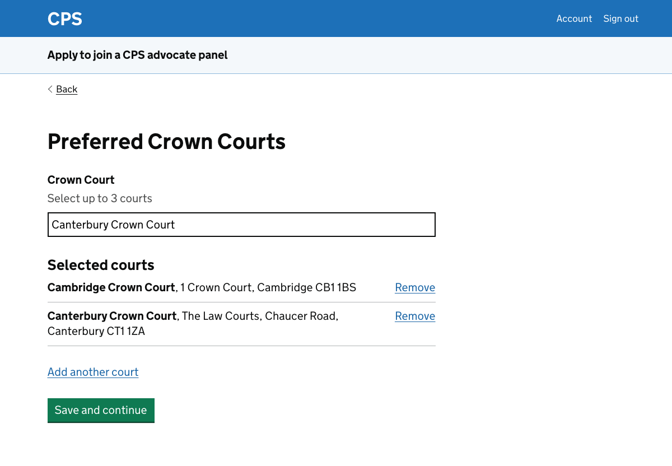Click inside the Crown Court search field

coord(241,225)
